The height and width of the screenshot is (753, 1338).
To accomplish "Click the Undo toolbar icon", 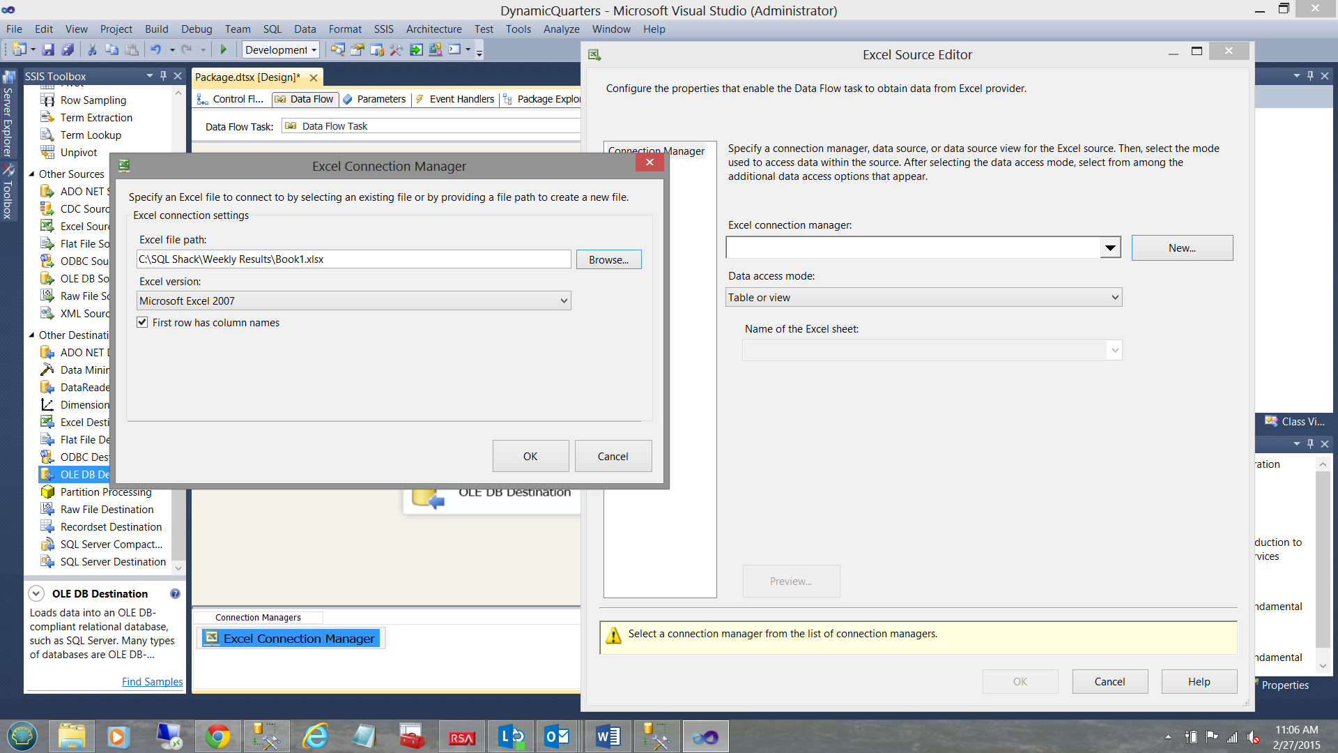I will coord(156,50).
